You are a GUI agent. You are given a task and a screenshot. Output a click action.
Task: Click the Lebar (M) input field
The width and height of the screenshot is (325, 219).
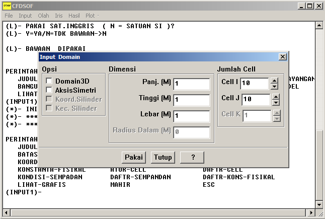click(x=192, y=116)
